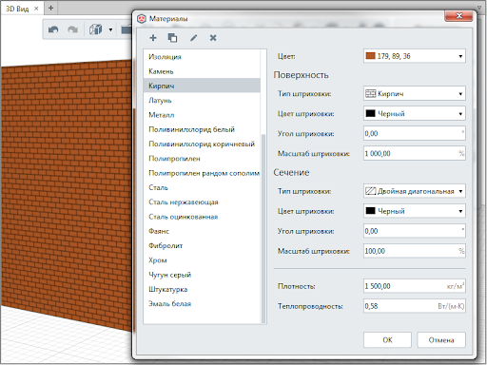Select Эмаль белая material
Screen dimensions: 487x365
[202, 304]
